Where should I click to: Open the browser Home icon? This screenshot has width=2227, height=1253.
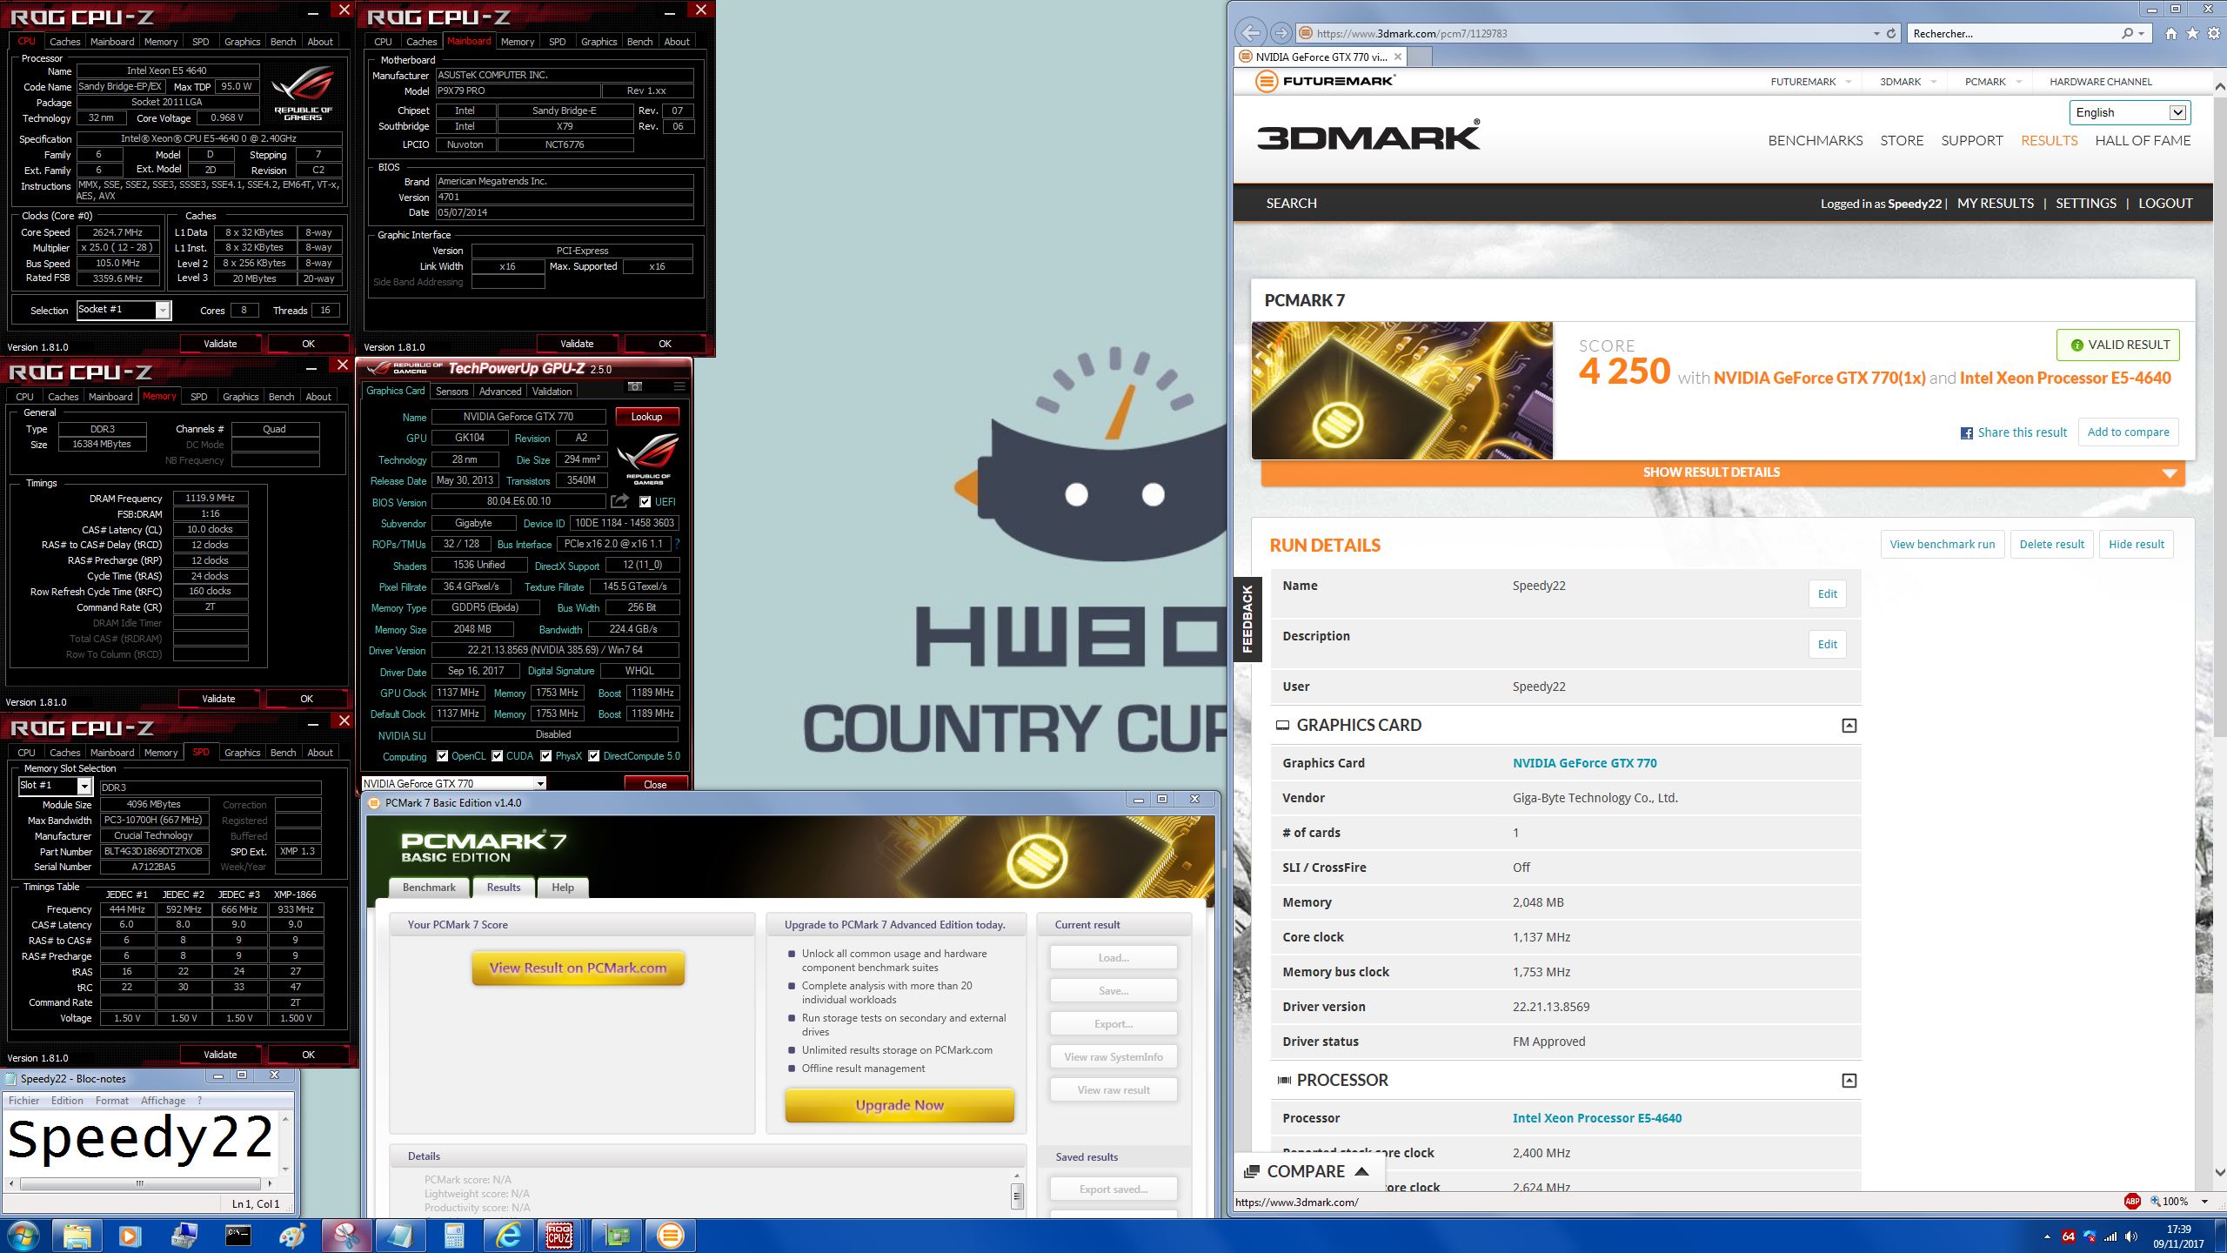(x=2171, y=33)
